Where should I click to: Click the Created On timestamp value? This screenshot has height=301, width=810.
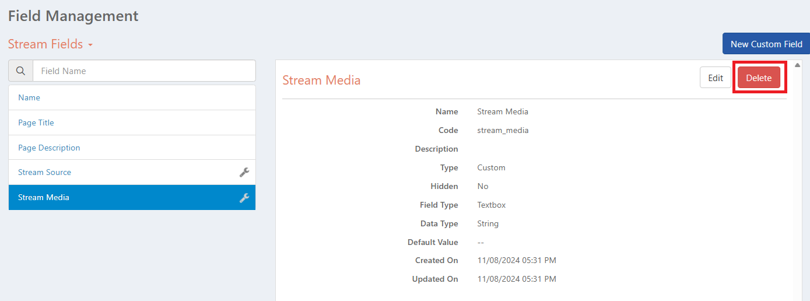(517, 260)
